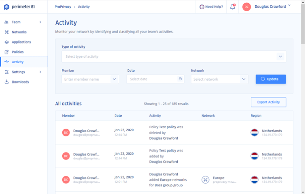Screen dimensions: 305x194
Task: Click the Export Activity button
Action: pos(268,102)
